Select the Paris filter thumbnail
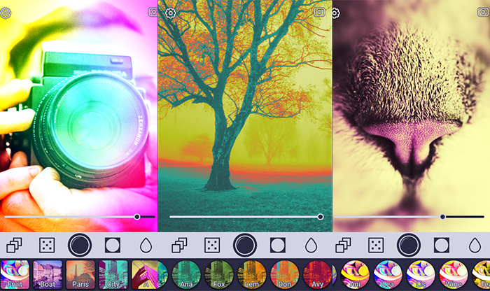 (80, 274)
